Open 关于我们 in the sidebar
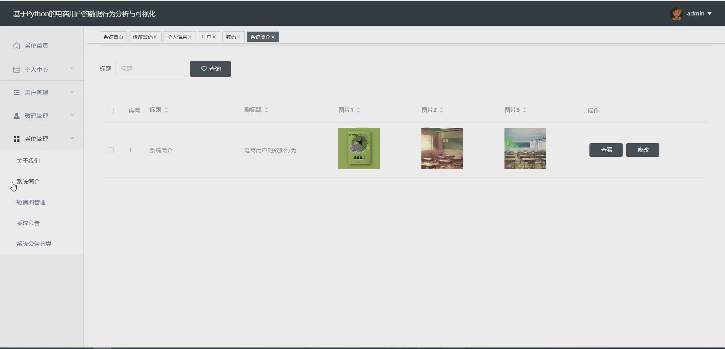Viewport: 725px width, 349px height. click(x=28, y=161)
